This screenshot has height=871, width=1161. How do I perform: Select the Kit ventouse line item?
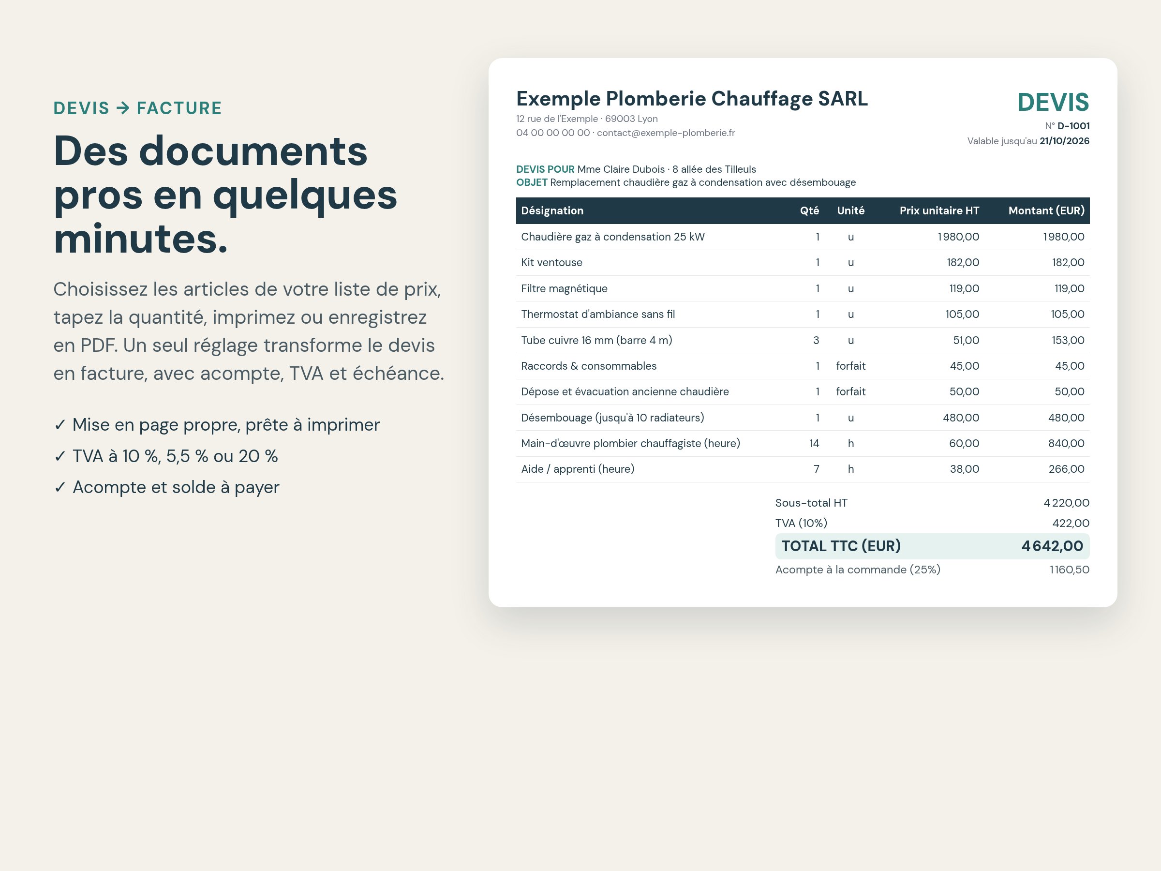[x=803, y=262]
